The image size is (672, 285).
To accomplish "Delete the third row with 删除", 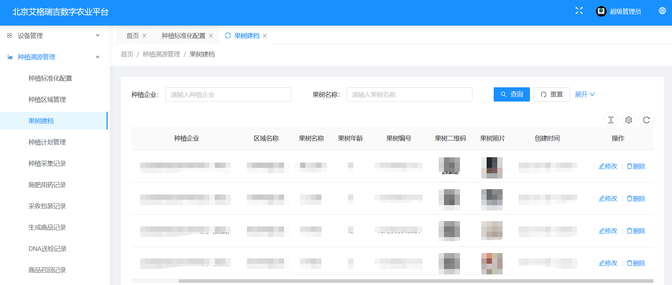I will (636, 231).
